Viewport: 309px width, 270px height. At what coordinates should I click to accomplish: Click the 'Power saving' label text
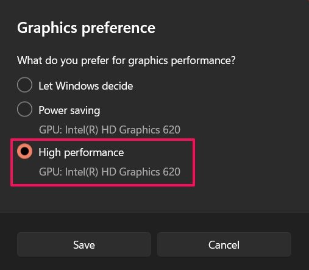[69, 111]
